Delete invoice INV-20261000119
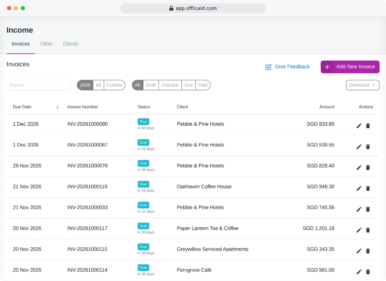The width and height of the screenshot is (386, 281). coord(368,189)
